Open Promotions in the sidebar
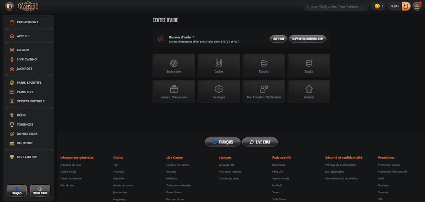This screenshot has width=425, height=202. click(27, 22)
